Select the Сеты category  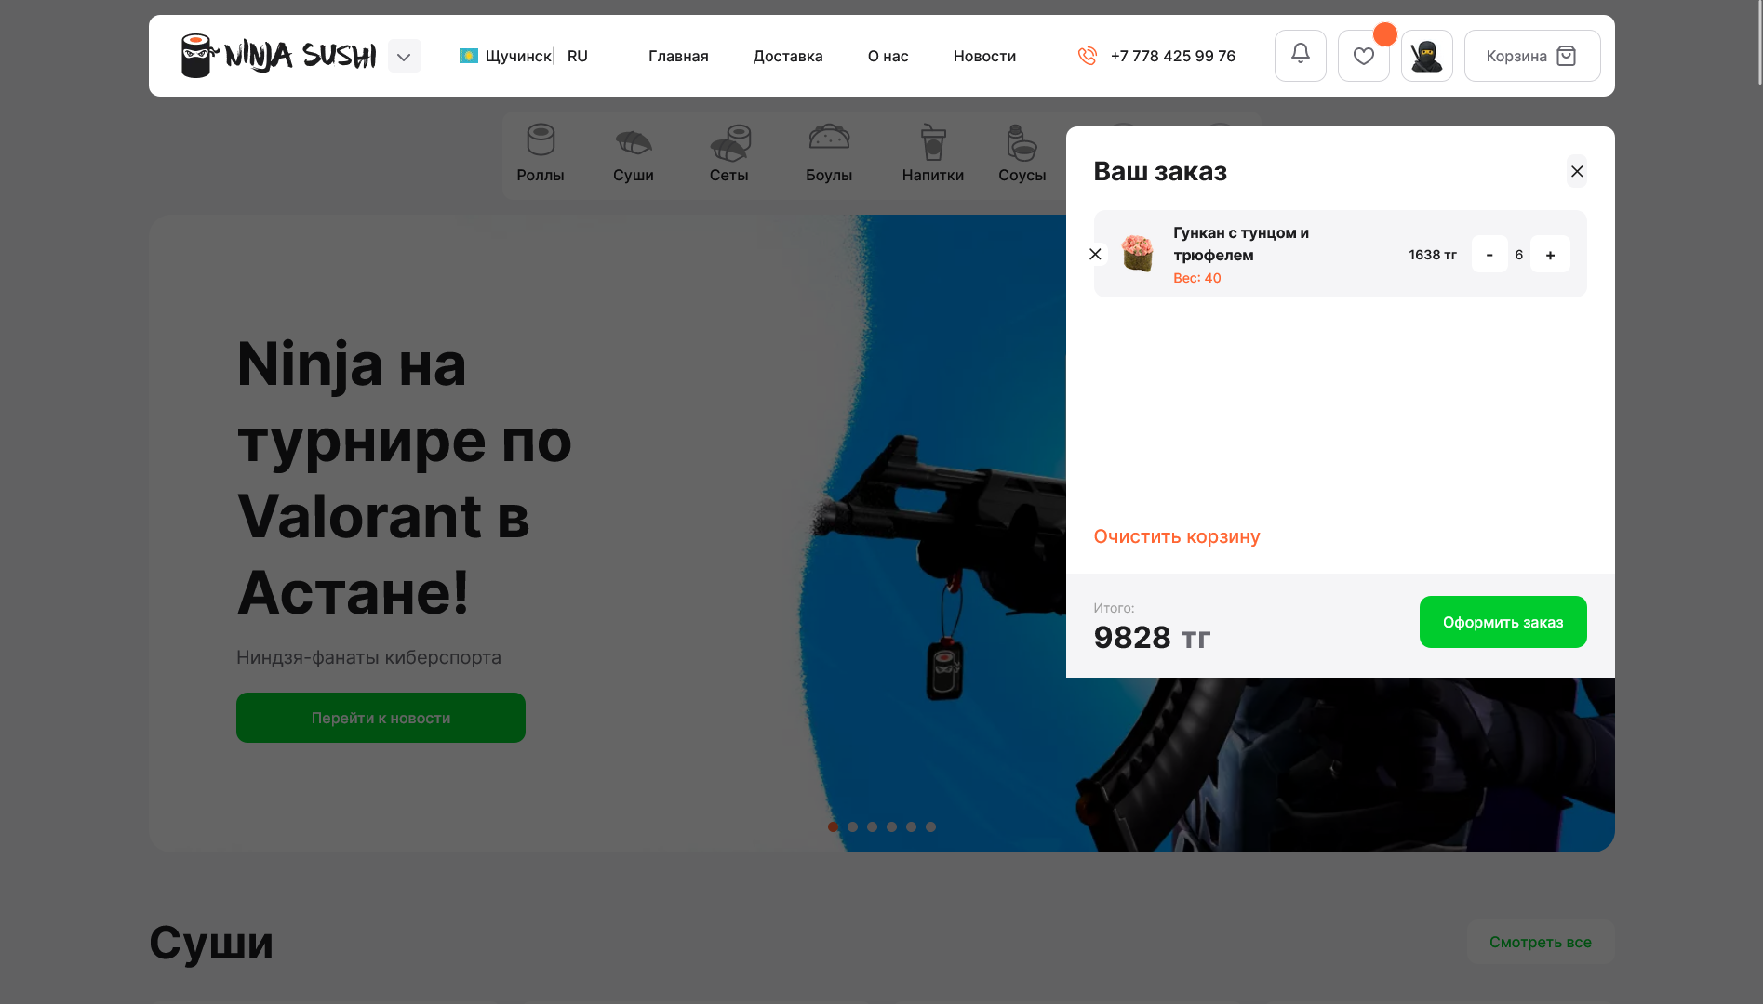coord(729,154)
